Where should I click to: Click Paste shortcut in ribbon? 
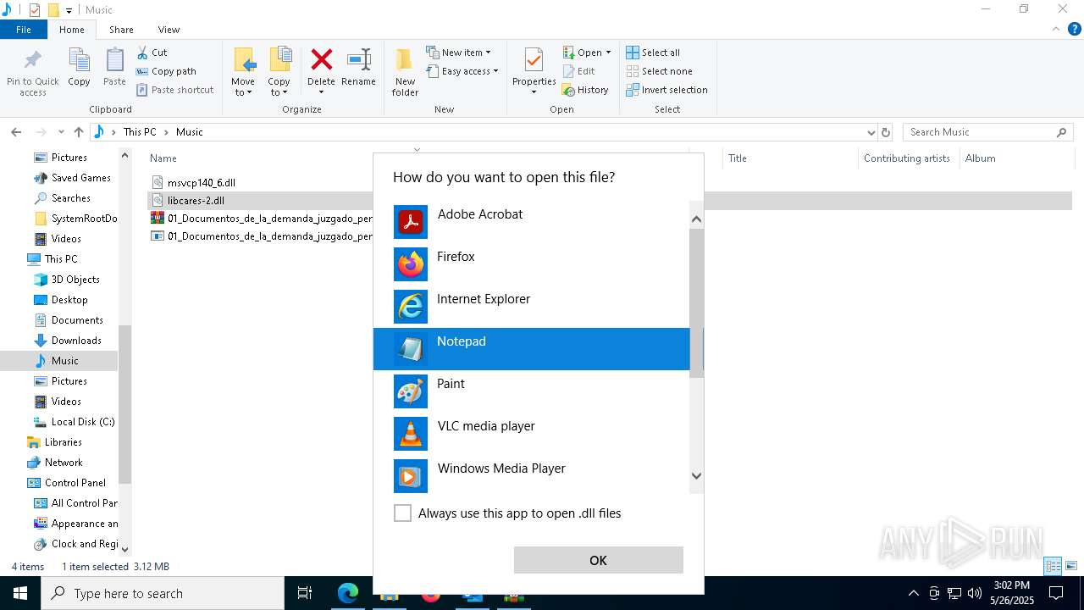[x=174, y=90]
